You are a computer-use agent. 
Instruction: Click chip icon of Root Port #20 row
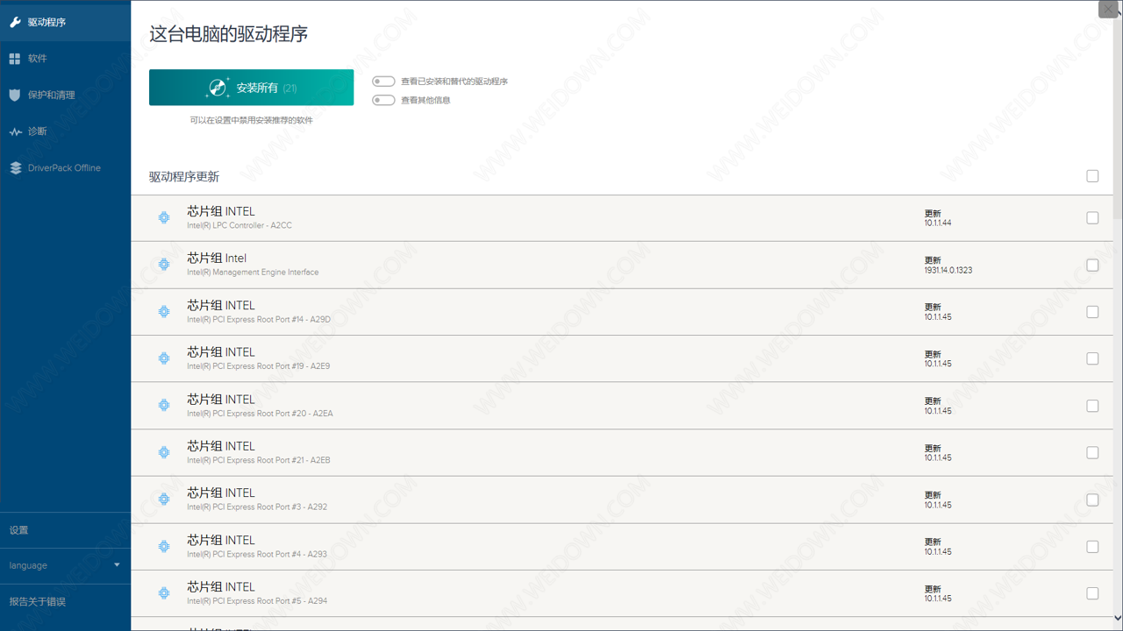[164, 405]
